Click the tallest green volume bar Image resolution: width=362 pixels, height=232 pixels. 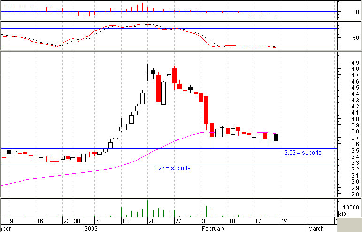148,208
